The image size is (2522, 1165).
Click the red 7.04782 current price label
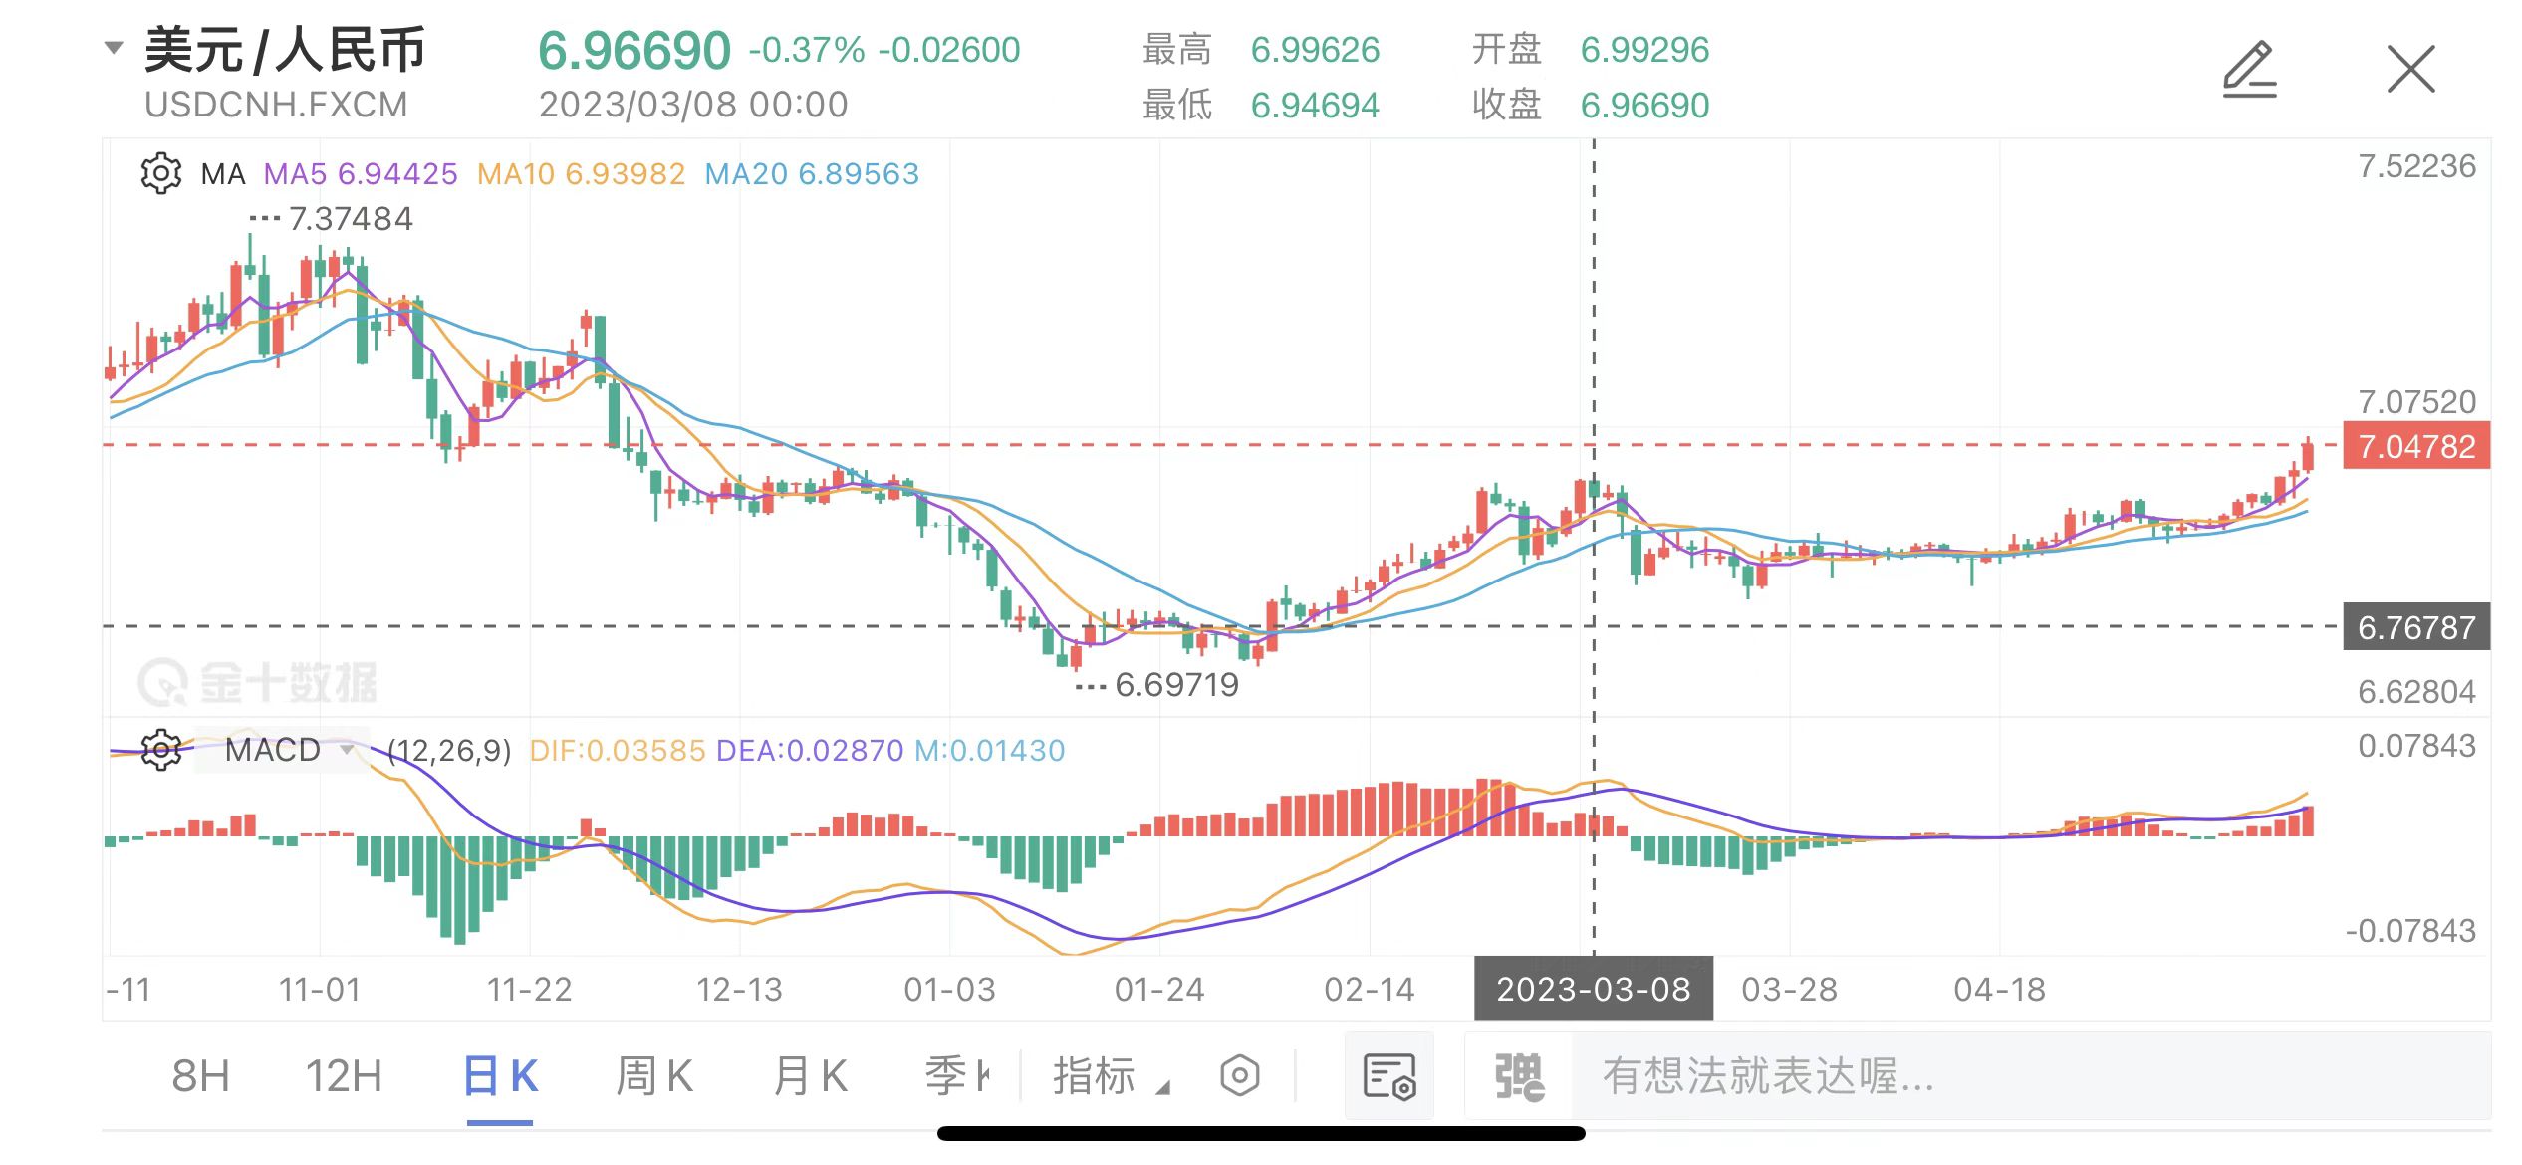coord(2415,446)
